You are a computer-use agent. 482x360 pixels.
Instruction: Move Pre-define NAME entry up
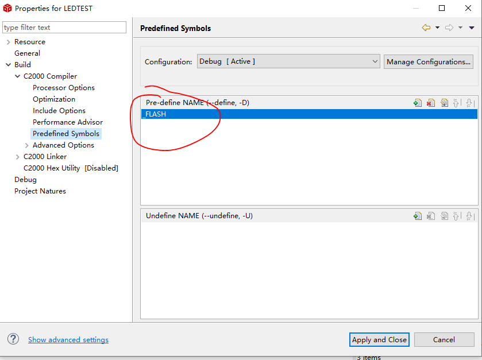click(457, 103)
